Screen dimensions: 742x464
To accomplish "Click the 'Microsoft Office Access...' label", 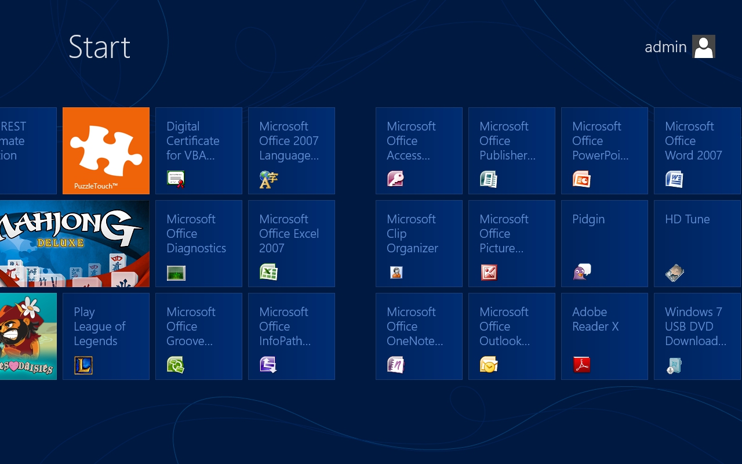I will point(411,141).
